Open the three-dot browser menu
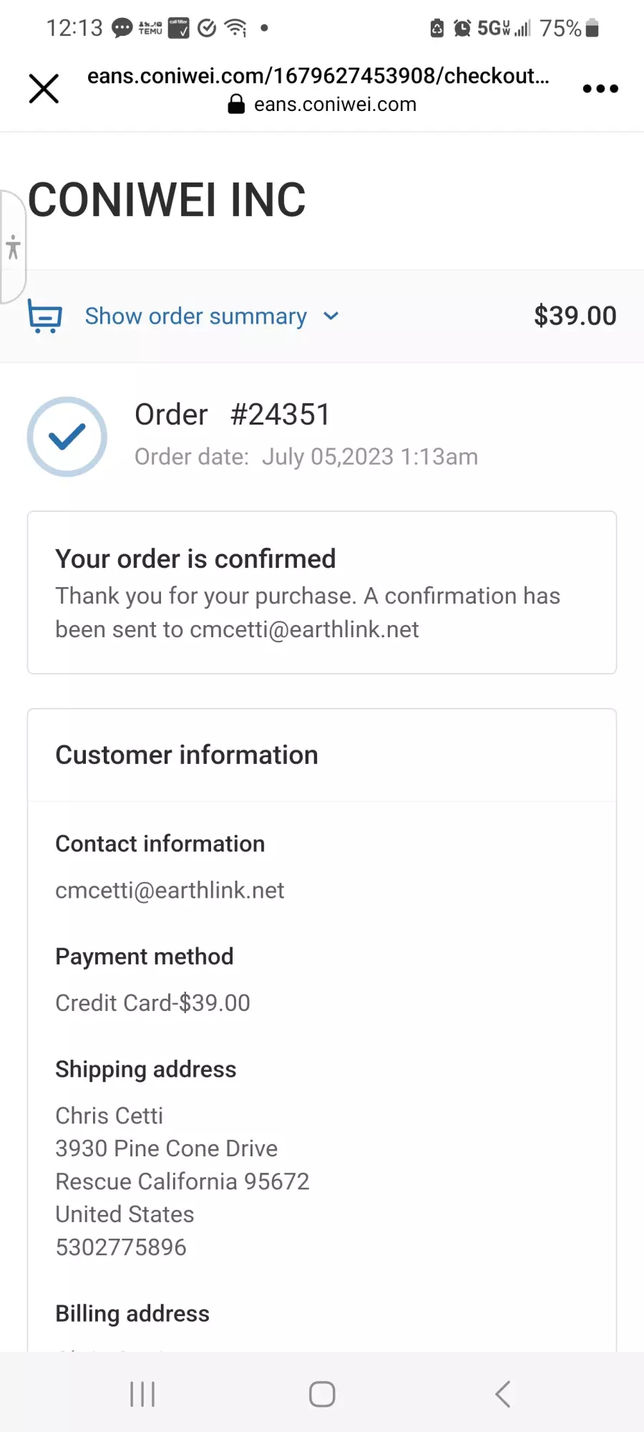Viewport: 644px width, 1432px height. click(600, 89)
